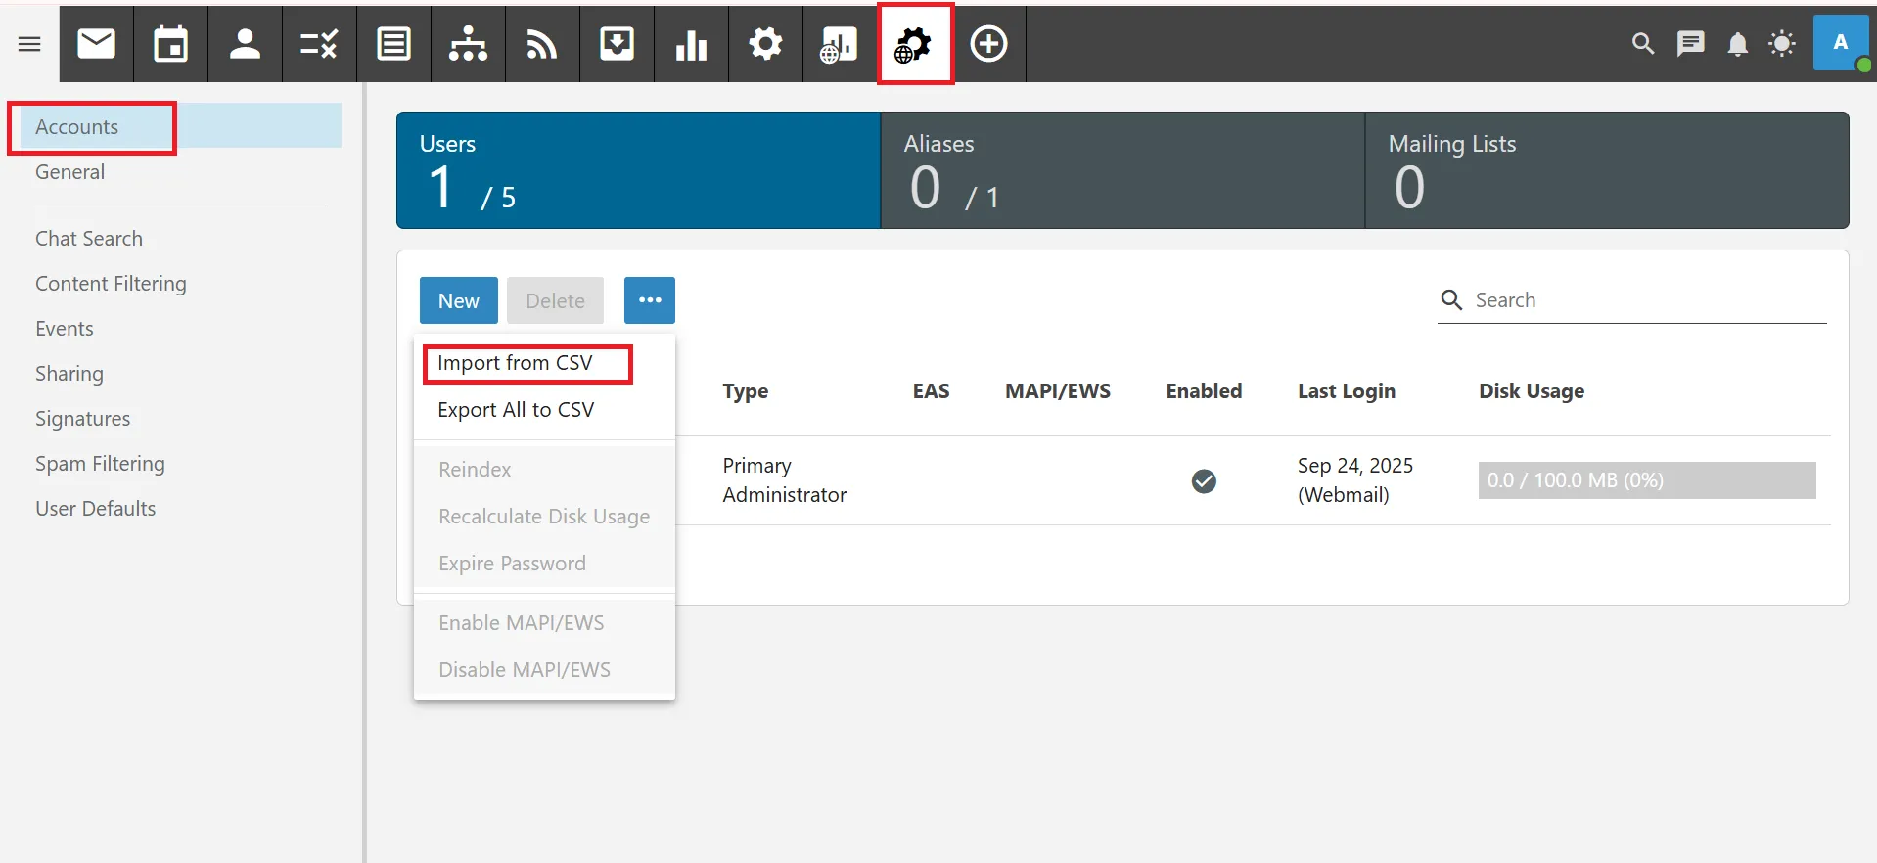Choose Export All to CSV

[516, 410]
